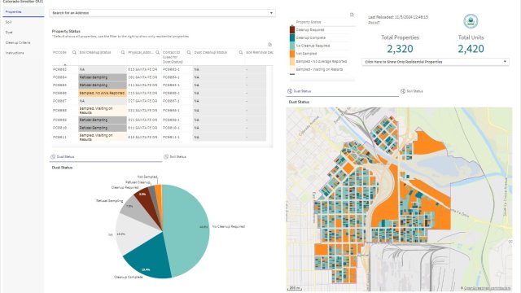Select PC0004 in the PCCode column
Viewport: 521px width, 293px height.
(59, 77)
